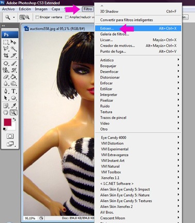Select the Magic Wand tool
Image resolution: width=195 pixels, height=223 pixels.
point(13,49)
